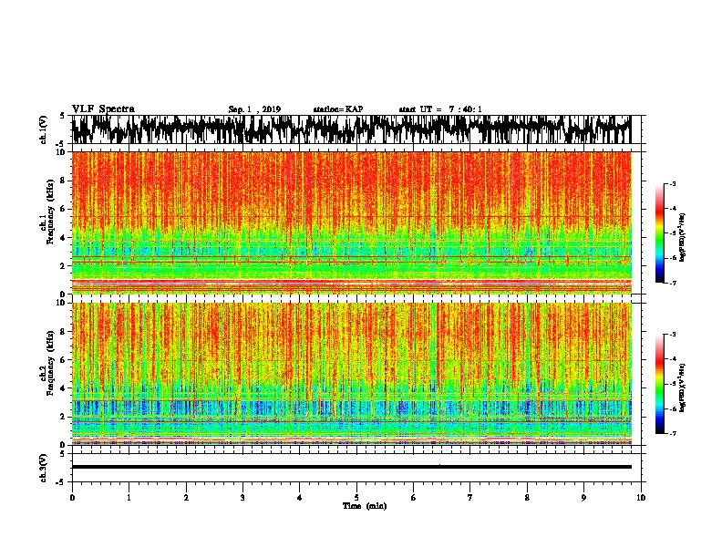This screenshot has height=558, width=722.
Task: Click the ch.1 spectrogram color scale bar
Action: (659, 233)
